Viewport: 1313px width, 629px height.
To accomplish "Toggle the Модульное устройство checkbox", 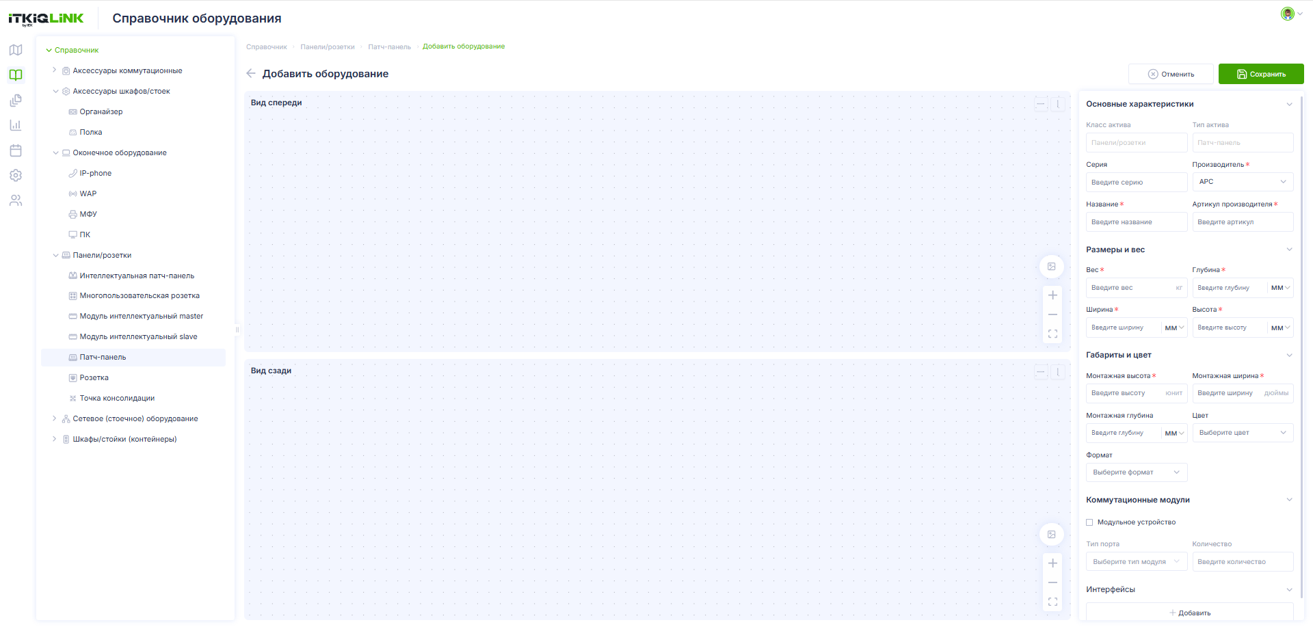I will [x=1089, y=522].
